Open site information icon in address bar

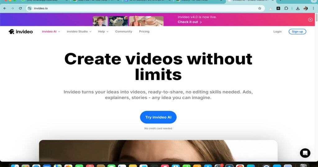(30, 8)
